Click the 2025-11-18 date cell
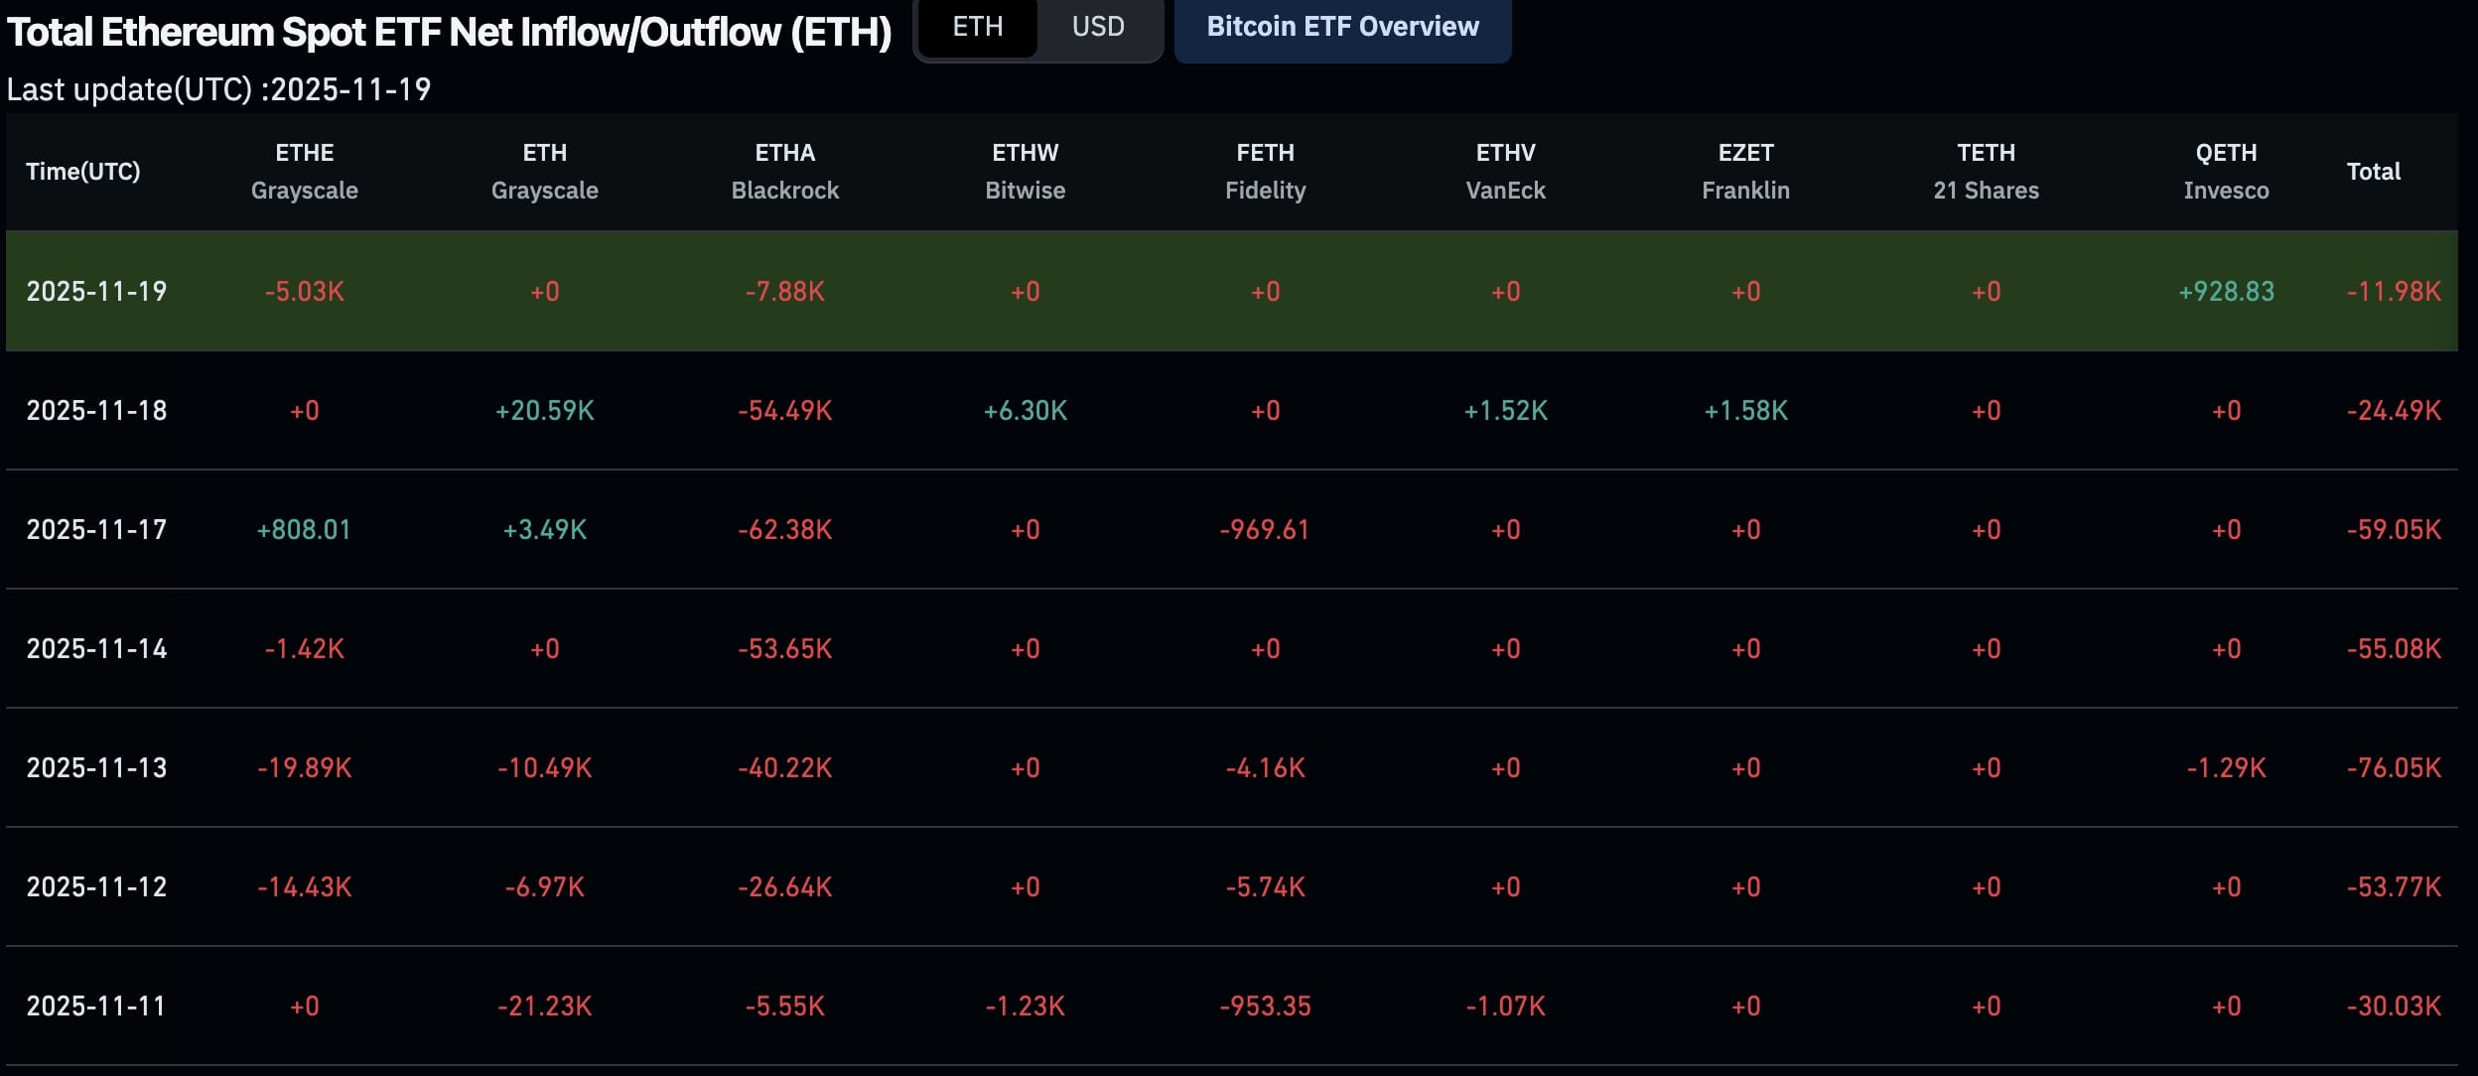2478x1076 pixels. click(96, 410)
